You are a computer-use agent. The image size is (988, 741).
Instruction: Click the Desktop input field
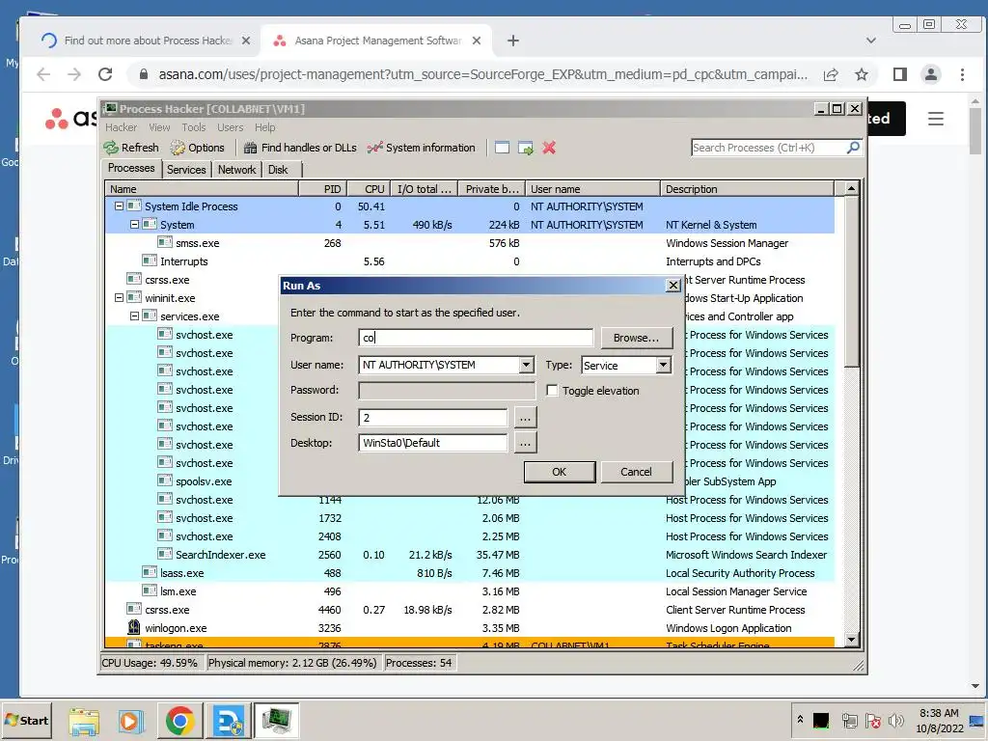coord(433,443)
